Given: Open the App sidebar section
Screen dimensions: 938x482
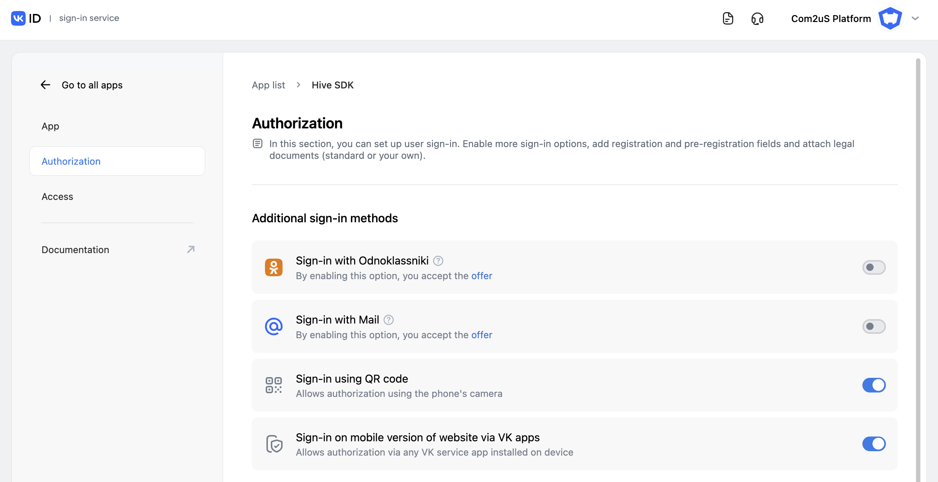Looking at the screenshot, I should (50, 126).
